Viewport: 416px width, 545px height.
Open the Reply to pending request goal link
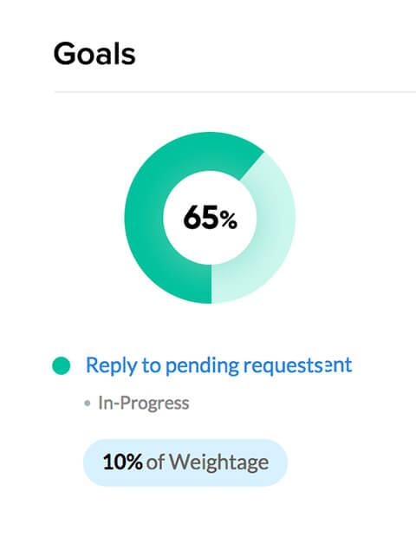click(218, 366)
